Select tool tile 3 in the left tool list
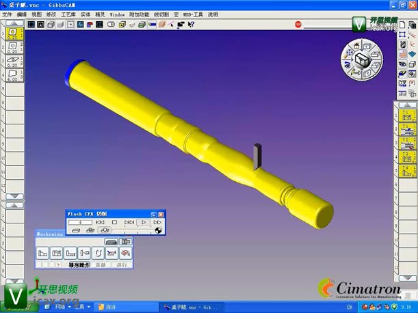This screenshot has width=418, height=313. [x=14, y=62]
